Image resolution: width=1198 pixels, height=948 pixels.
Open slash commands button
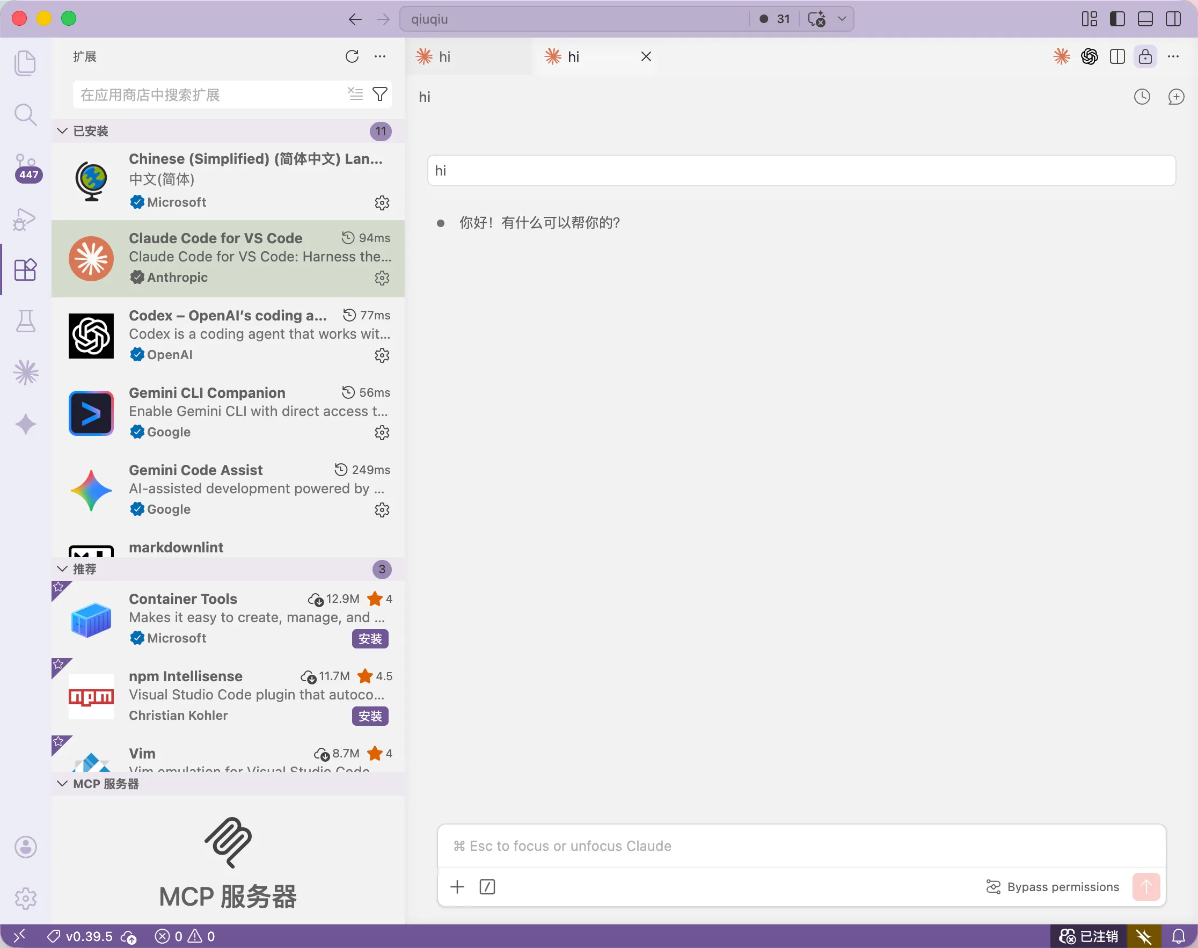487,886
